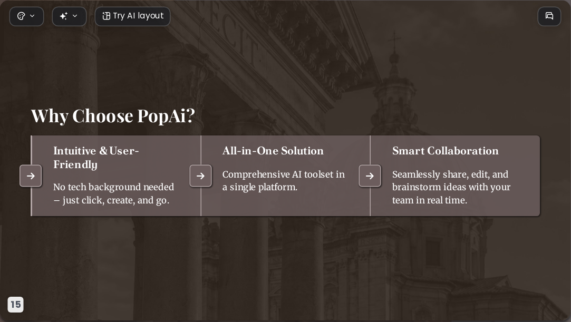This screenshot has width=571, height=322.
Task: Select the "Why Choose PopAi?" title
Action: pyautogui.click(x=113, y=116)
